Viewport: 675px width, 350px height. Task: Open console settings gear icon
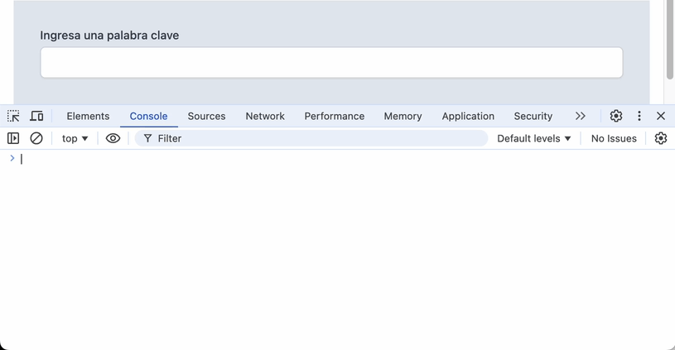point(661,138)
